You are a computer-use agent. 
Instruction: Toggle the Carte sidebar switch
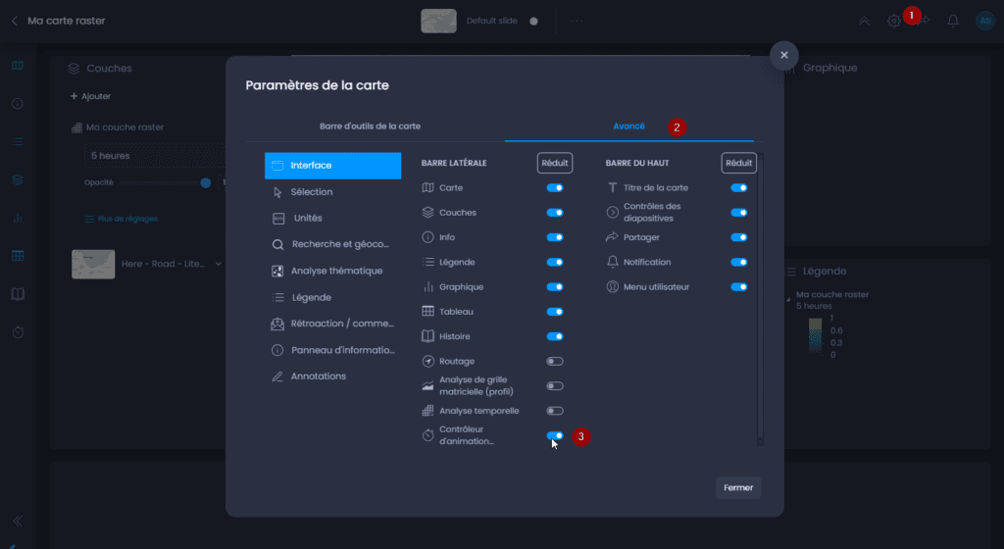[x=555, y=187]
